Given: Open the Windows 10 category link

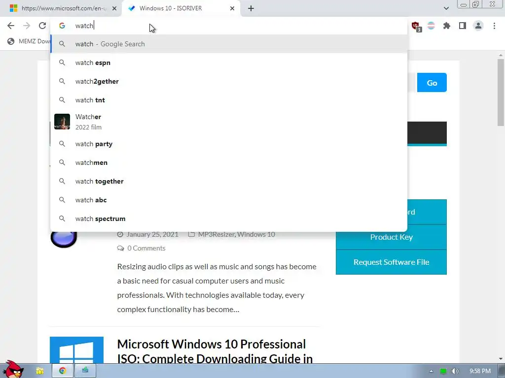Looking at the screenshot, I should (x=256, y=235).
